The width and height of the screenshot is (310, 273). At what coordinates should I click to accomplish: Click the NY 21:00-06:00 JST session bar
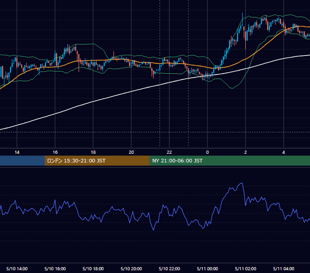coord(229,161)
